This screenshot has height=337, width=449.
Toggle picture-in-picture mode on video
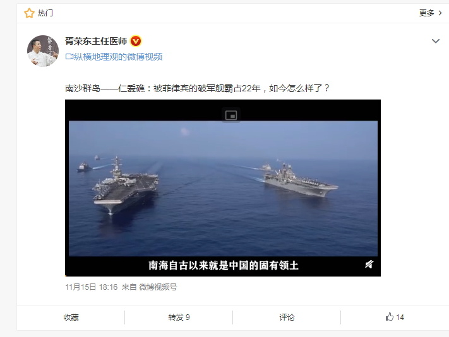(230, 115)
